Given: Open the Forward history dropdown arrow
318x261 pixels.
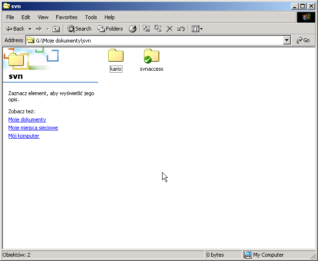Looking at the screenshot, I should coord(48,29).
